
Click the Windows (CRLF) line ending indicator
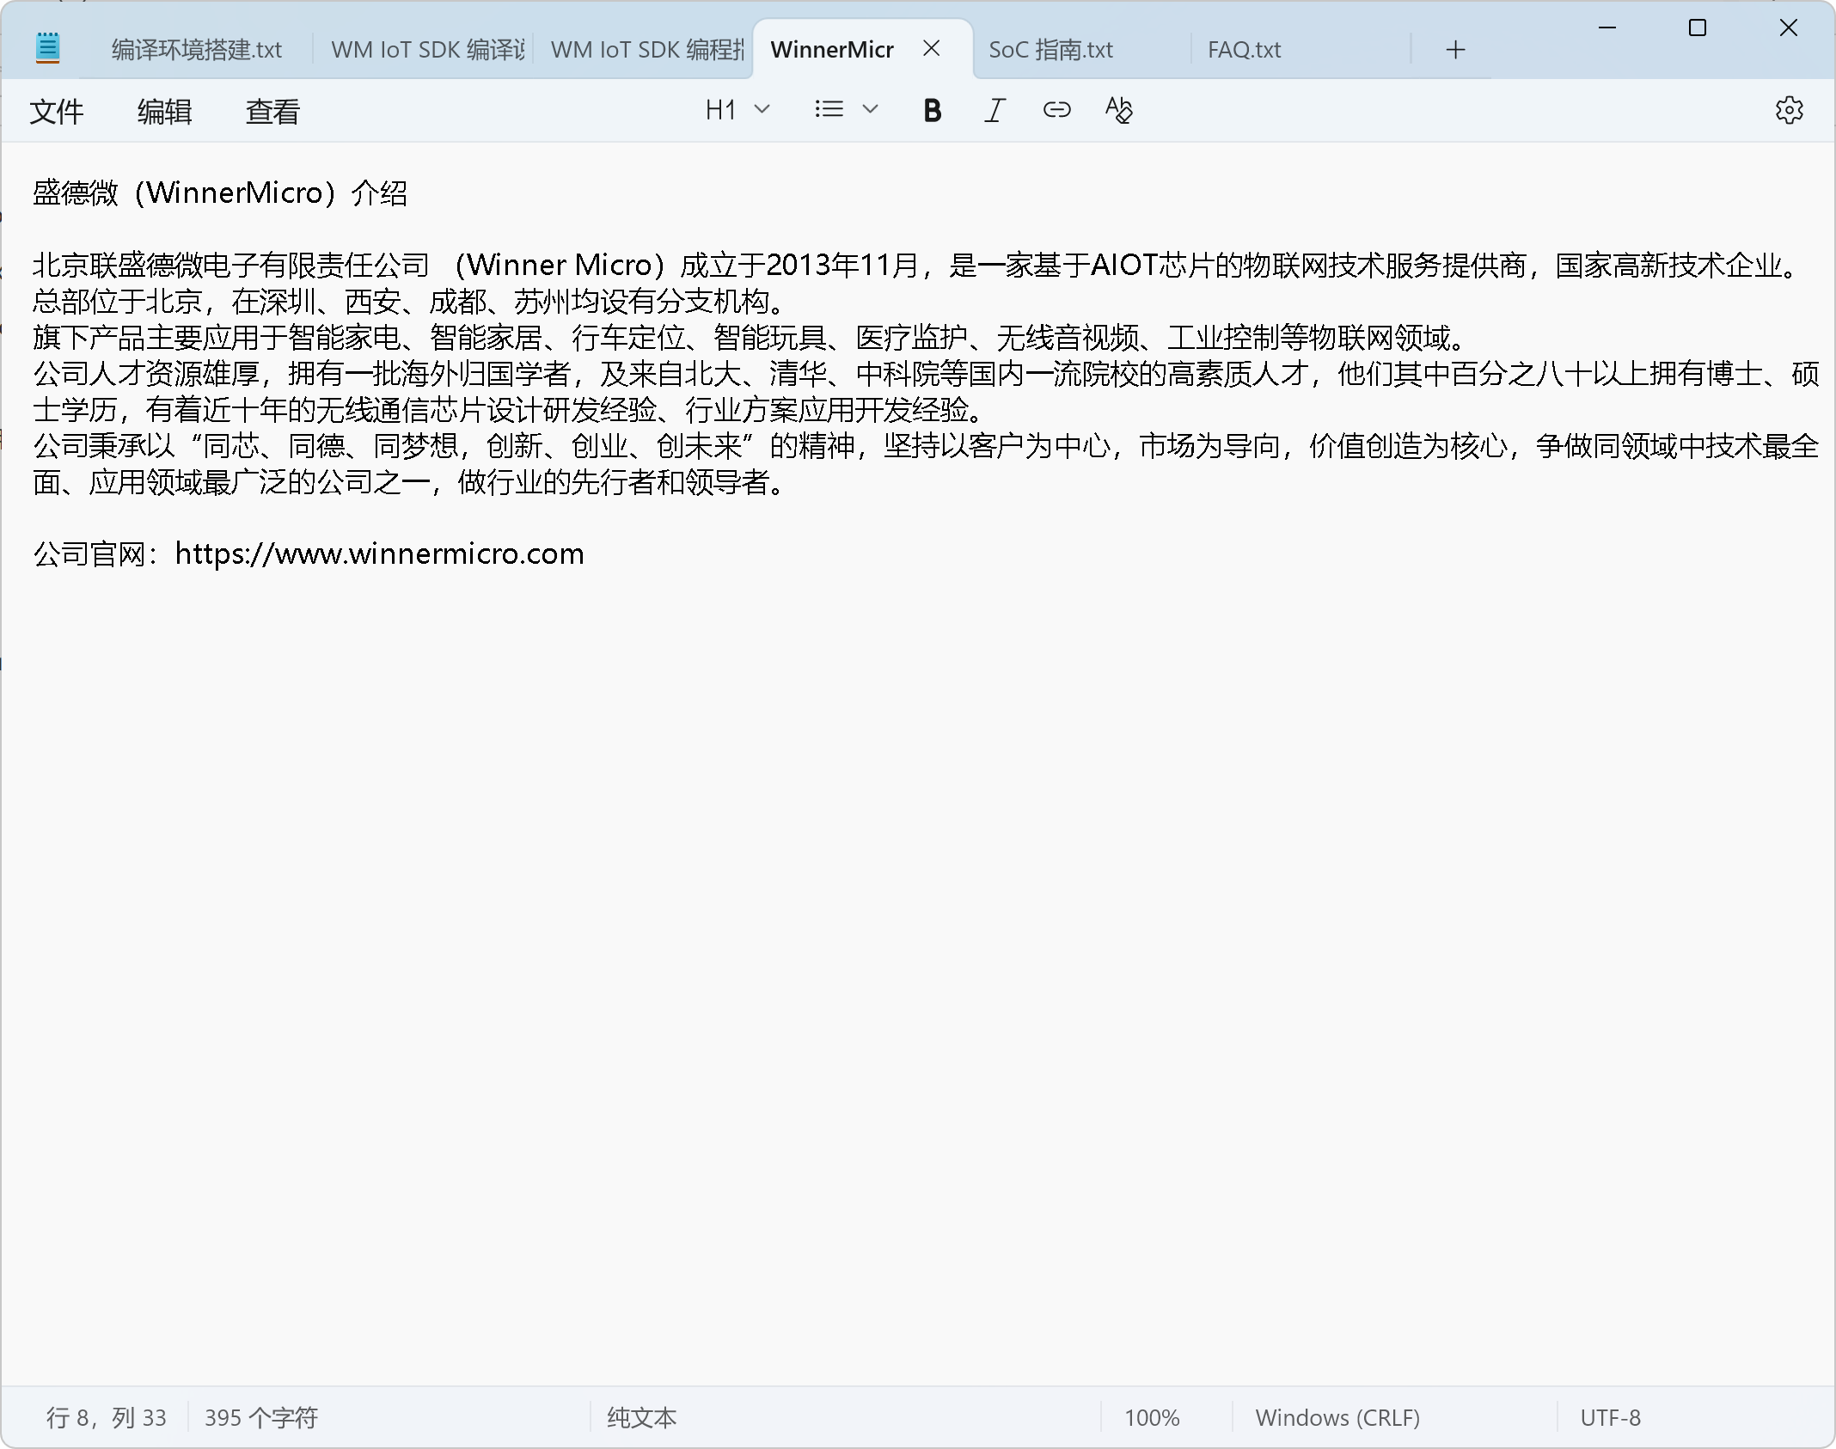click(1337, 1417)
